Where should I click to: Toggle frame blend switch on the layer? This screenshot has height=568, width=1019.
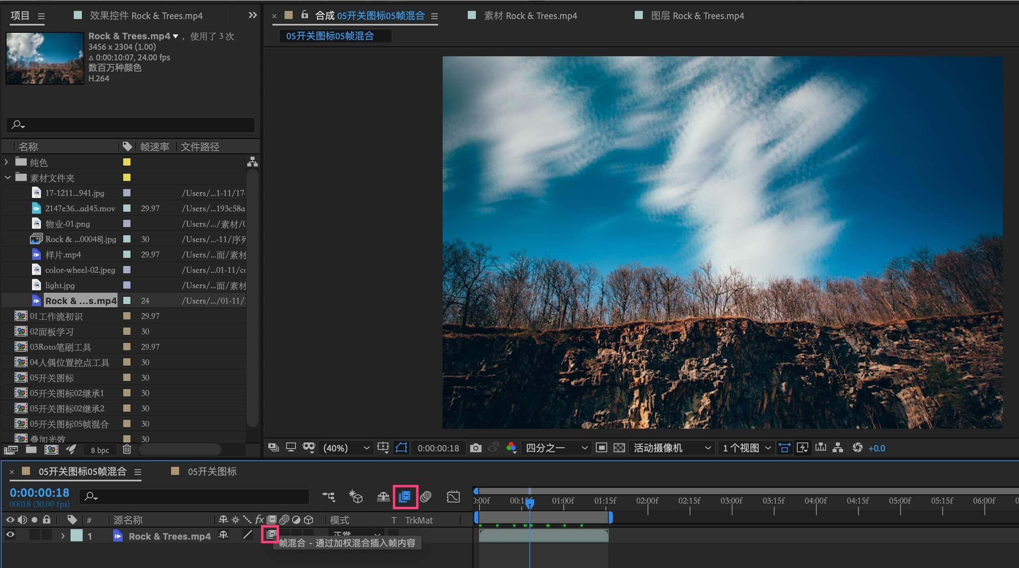click(x=271, y=535)
